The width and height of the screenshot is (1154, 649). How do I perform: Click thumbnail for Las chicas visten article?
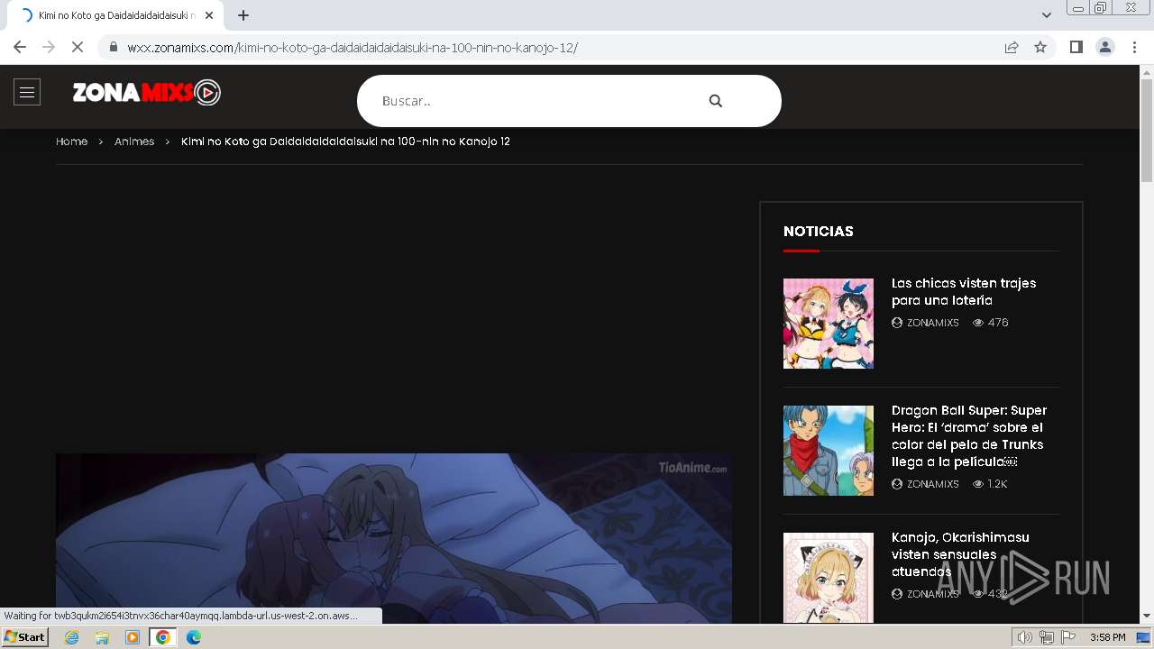click(829, 324)
